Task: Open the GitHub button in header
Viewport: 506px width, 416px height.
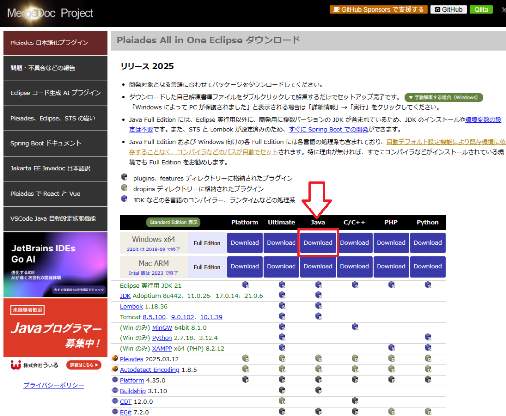Action: pos(449,10)
